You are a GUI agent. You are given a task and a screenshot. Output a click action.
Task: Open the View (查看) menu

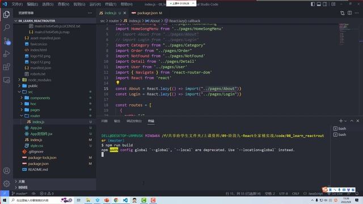point(64,4)
